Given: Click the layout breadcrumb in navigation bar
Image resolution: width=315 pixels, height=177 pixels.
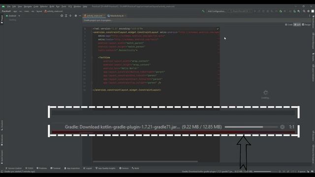Looking at the screenshot, I should coord(39,11).
